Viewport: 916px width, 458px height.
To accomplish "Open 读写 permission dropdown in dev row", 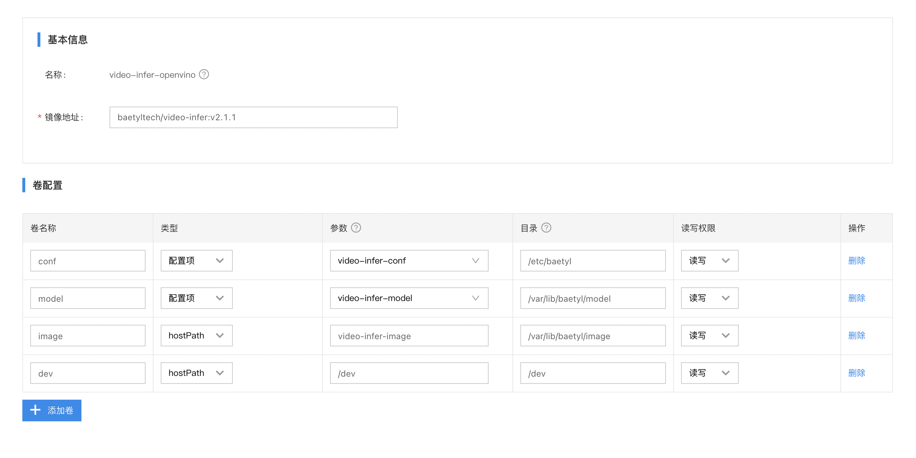I will pos(710,373).
